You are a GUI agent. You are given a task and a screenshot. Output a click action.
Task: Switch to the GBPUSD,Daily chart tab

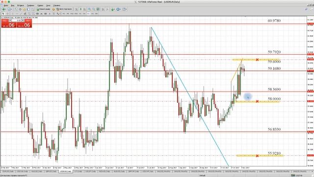pyautogui.click(x=51, y=172)
